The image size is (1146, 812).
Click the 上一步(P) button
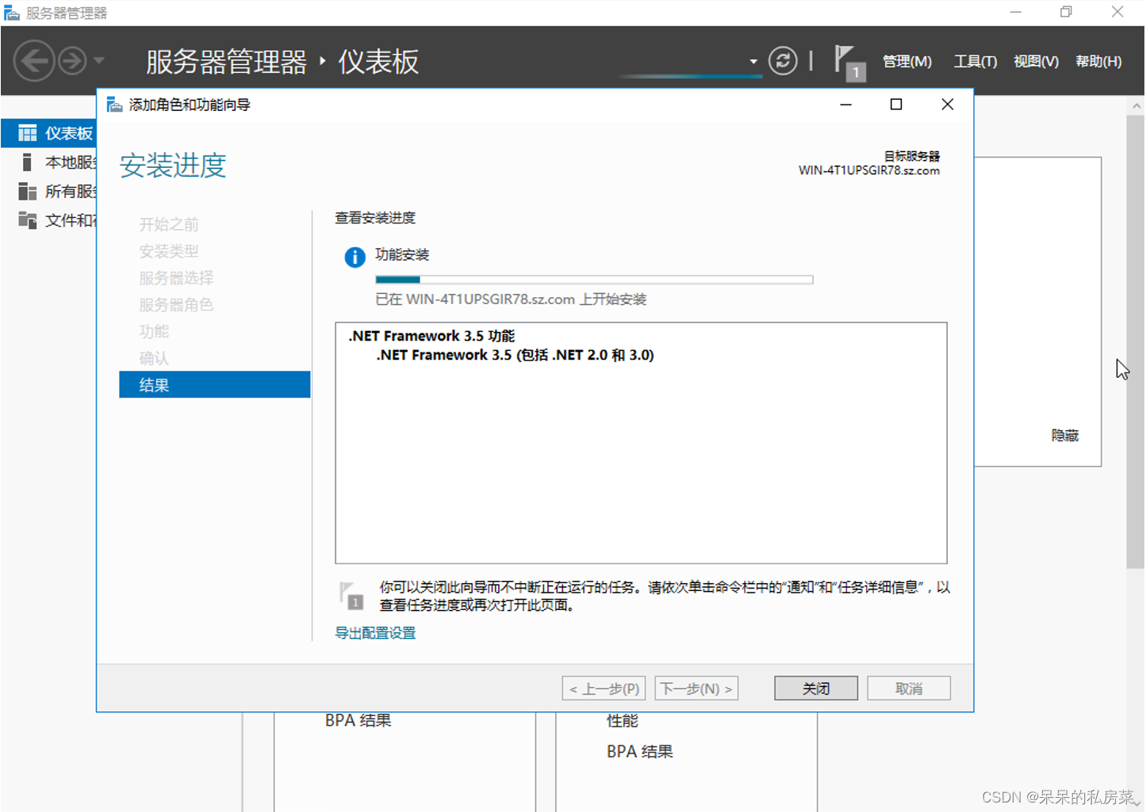click(604, 688)
